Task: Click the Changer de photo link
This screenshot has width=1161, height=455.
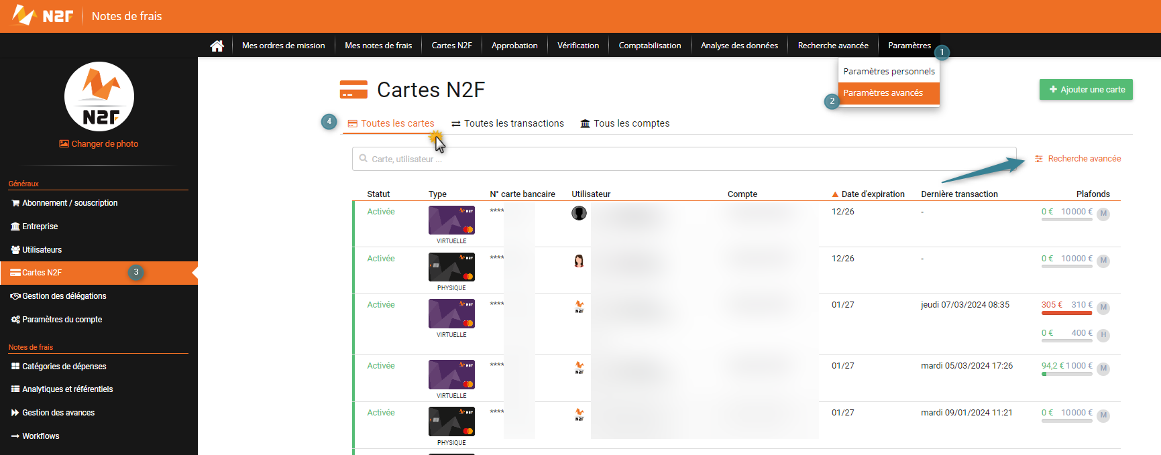Action: coord(99,144)
